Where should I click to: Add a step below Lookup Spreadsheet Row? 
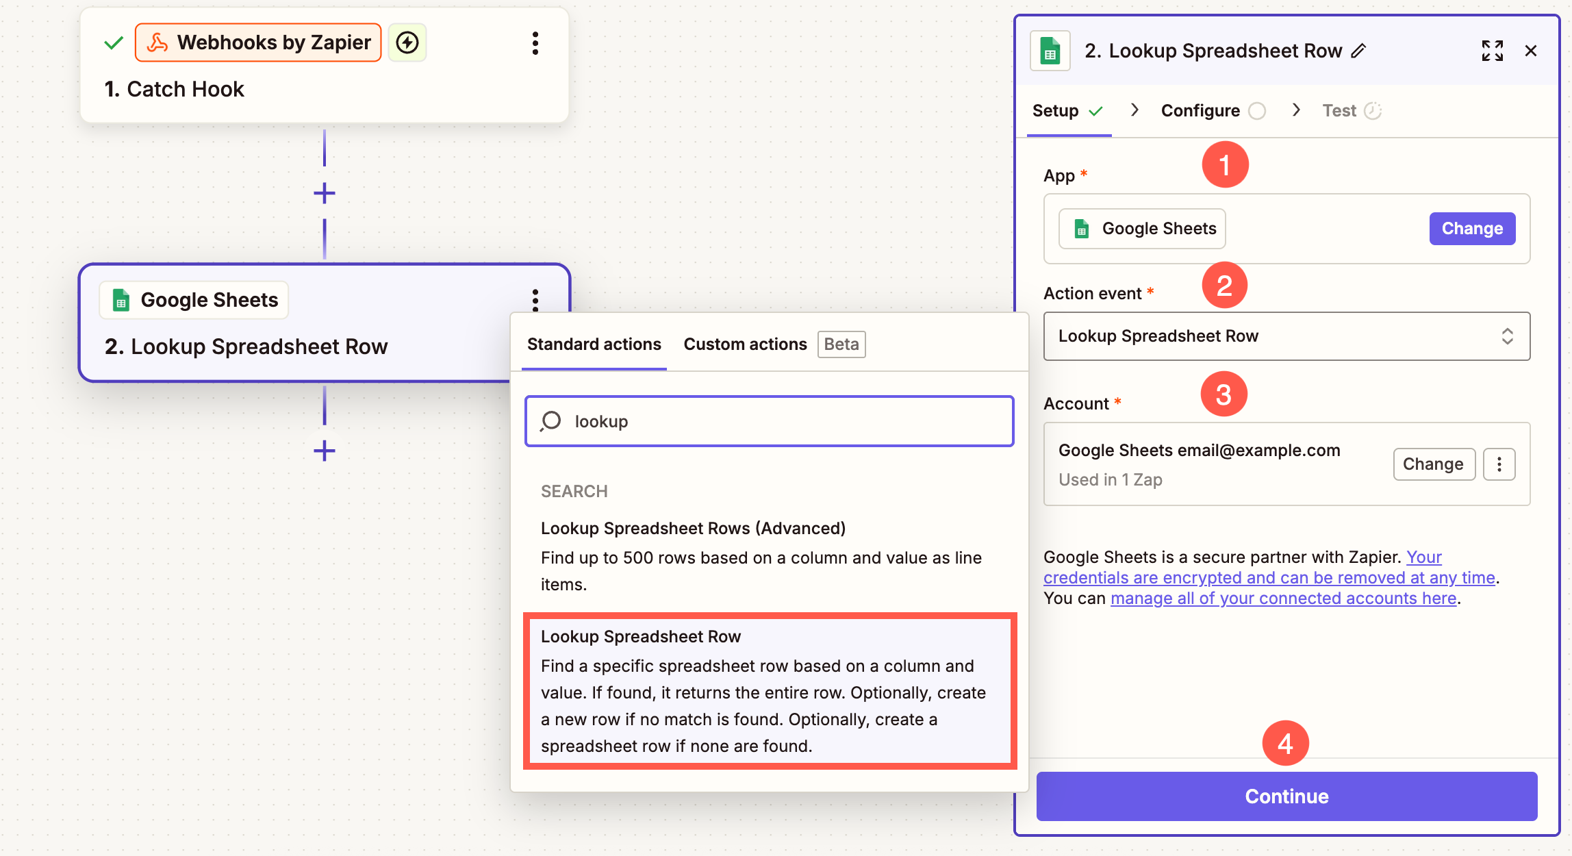(325, 451)
